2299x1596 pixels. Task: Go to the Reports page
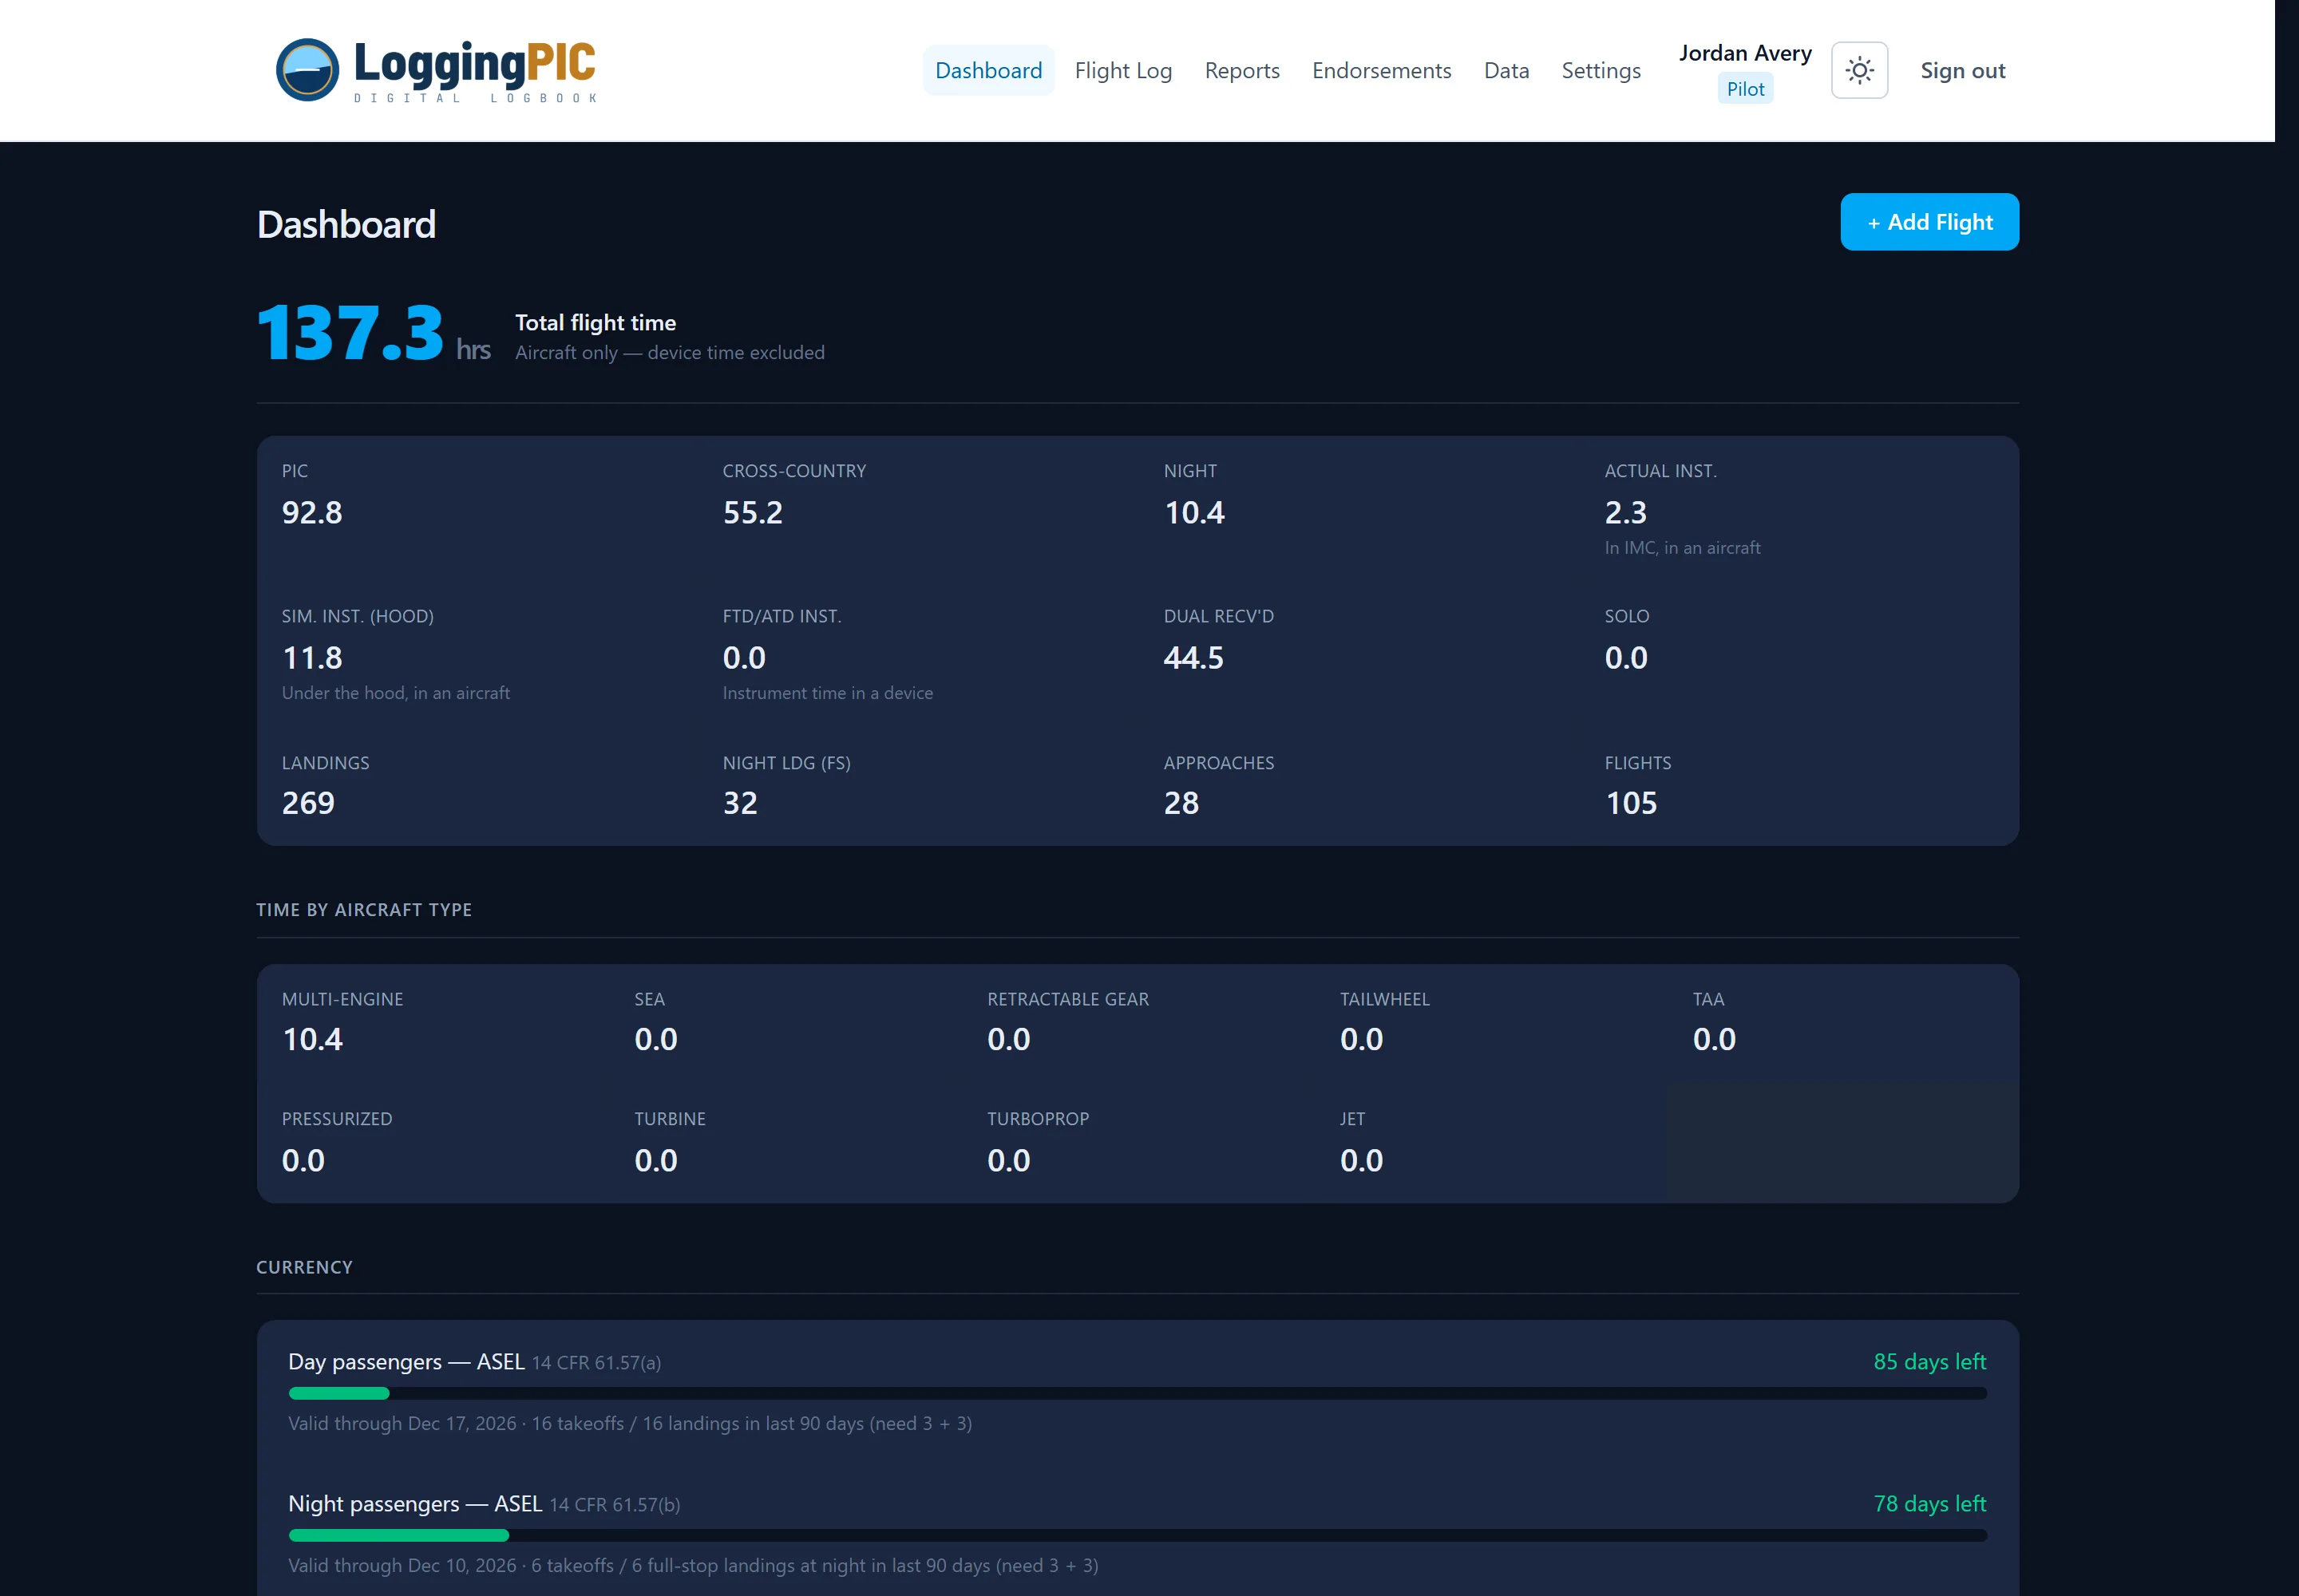(x=1241, y=70)
